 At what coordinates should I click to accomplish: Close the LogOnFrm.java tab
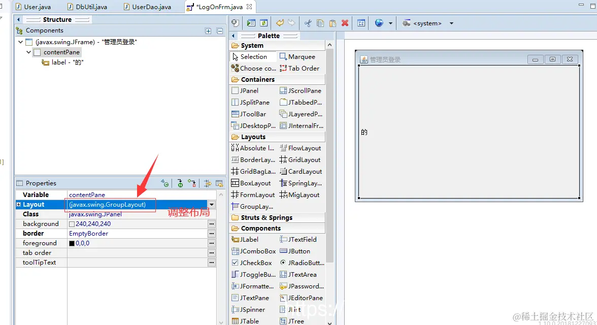point(249,7)
